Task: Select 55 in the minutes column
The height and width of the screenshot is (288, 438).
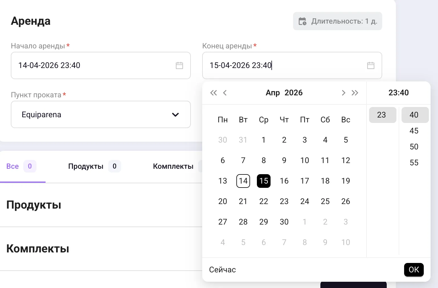Action: (x=414, y=163)
